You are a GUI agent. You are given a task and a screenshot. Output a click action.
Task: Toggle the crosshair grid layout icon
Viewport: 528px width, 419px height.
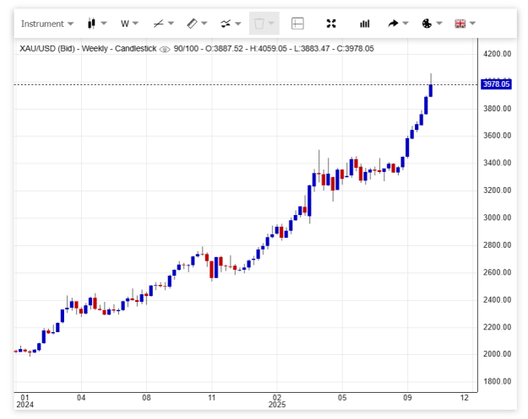coord(297,24)
